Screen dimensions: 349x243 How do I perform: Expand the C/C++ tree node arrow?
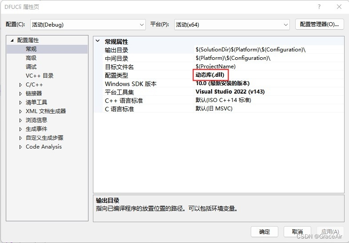20,85
